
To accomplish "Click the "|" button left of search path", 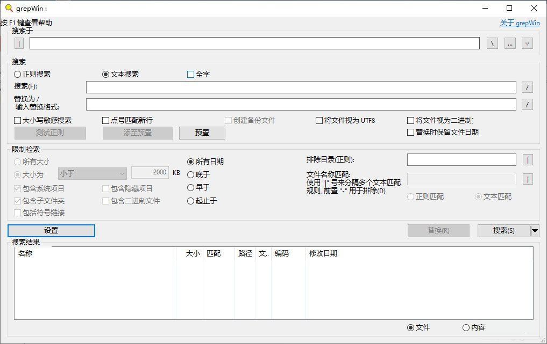I will pos(19,43).
